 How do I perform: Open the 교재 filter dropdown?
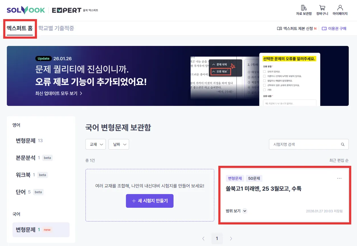tap(95, 144)
